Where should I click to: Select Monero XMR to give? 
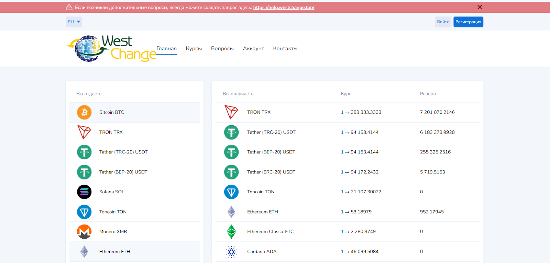(134, 232)
